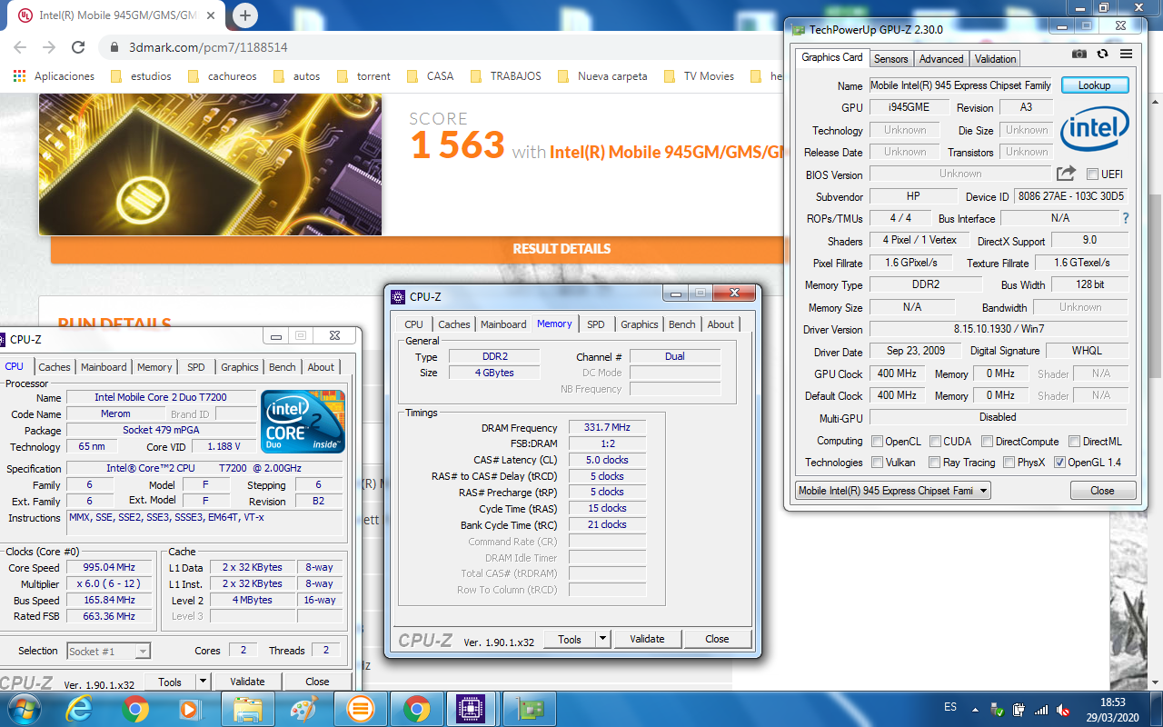Refresh GPU-Z data with the refresh icon

coord(1102,55)
